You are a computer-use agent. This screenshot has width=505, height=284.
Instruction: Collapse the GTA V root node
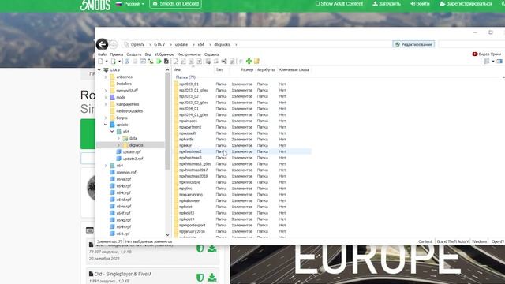click(x=99, y=70)
